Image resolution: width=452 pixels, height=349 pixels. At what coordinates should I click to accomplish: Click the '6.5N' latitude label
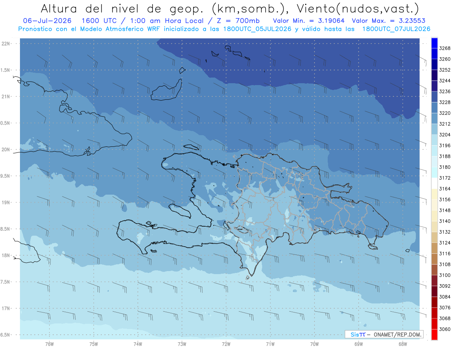tap(6, 335)
